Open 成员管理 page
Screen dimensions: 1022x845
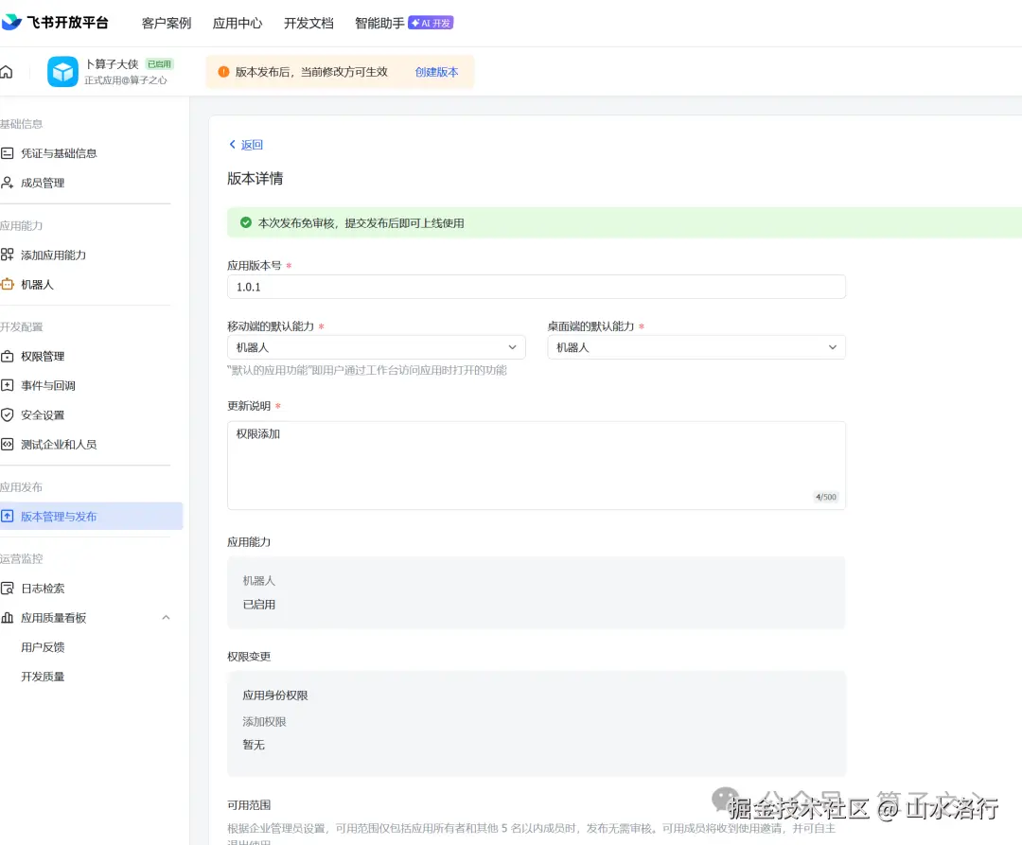point(43,183)
